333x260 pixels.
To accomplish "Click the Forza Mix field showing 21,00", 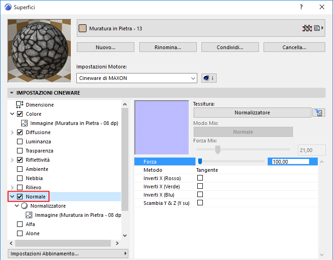I will (x=311, y=150).
